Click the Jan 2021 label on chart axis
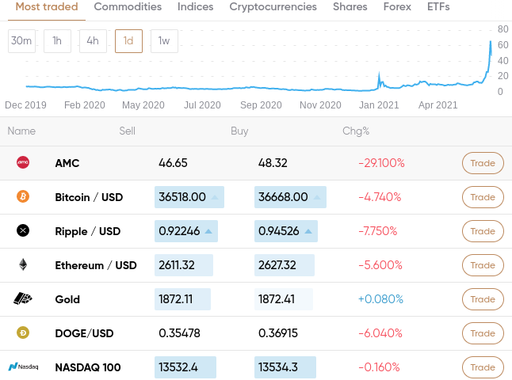The height and width of the screenshot is (380, 512). click(379, 105)
